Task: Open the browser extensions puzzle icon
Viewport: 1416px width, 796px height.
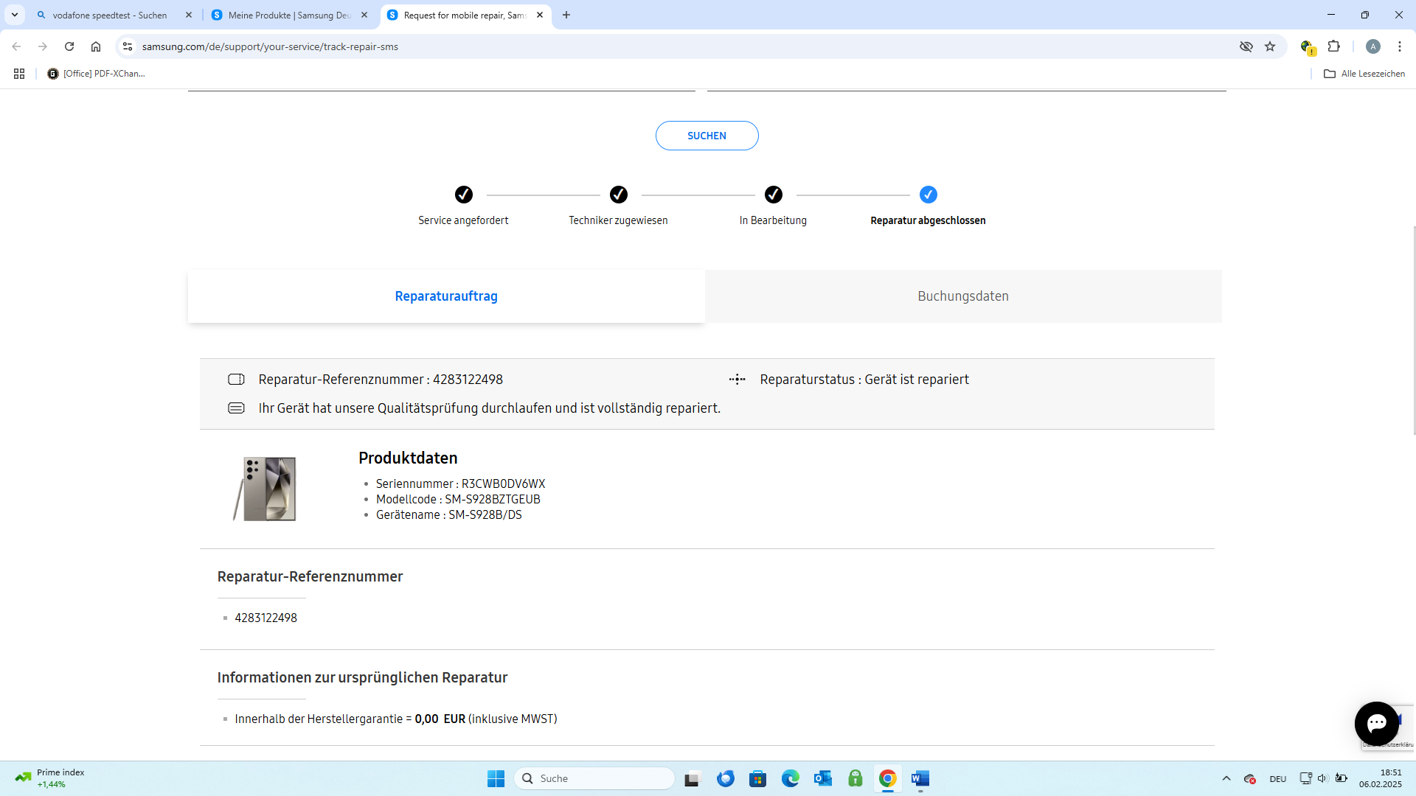Action: click(1333, 46)
